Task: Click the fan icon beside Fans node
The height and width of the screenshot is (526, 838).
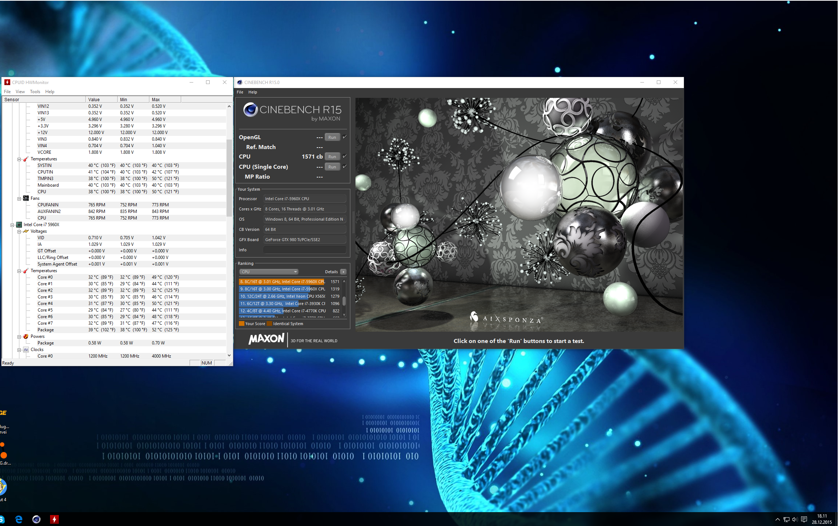Action: (26, 198)
